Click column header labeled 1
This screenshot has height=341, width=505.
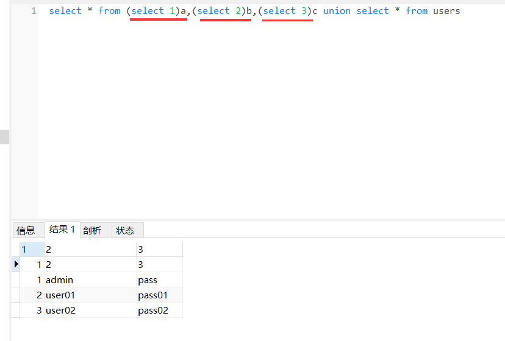click(x=31, y=249)
